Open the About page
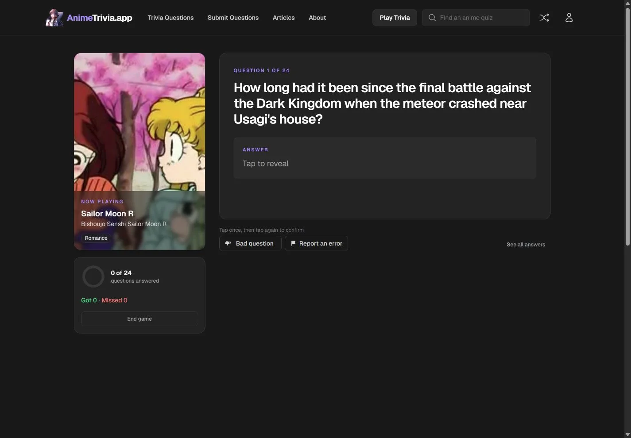This screenshot has height=438, width=631. (317, 18)
